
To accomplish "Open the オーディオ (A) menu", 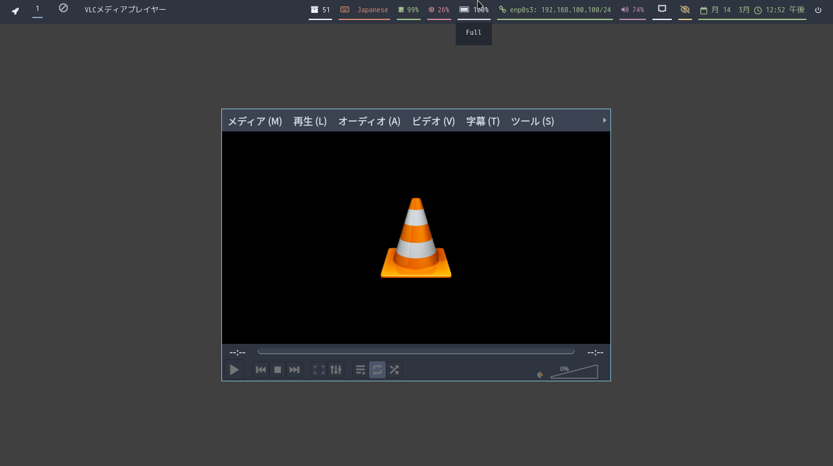I will pyautogui.click(x=370, y=121).
